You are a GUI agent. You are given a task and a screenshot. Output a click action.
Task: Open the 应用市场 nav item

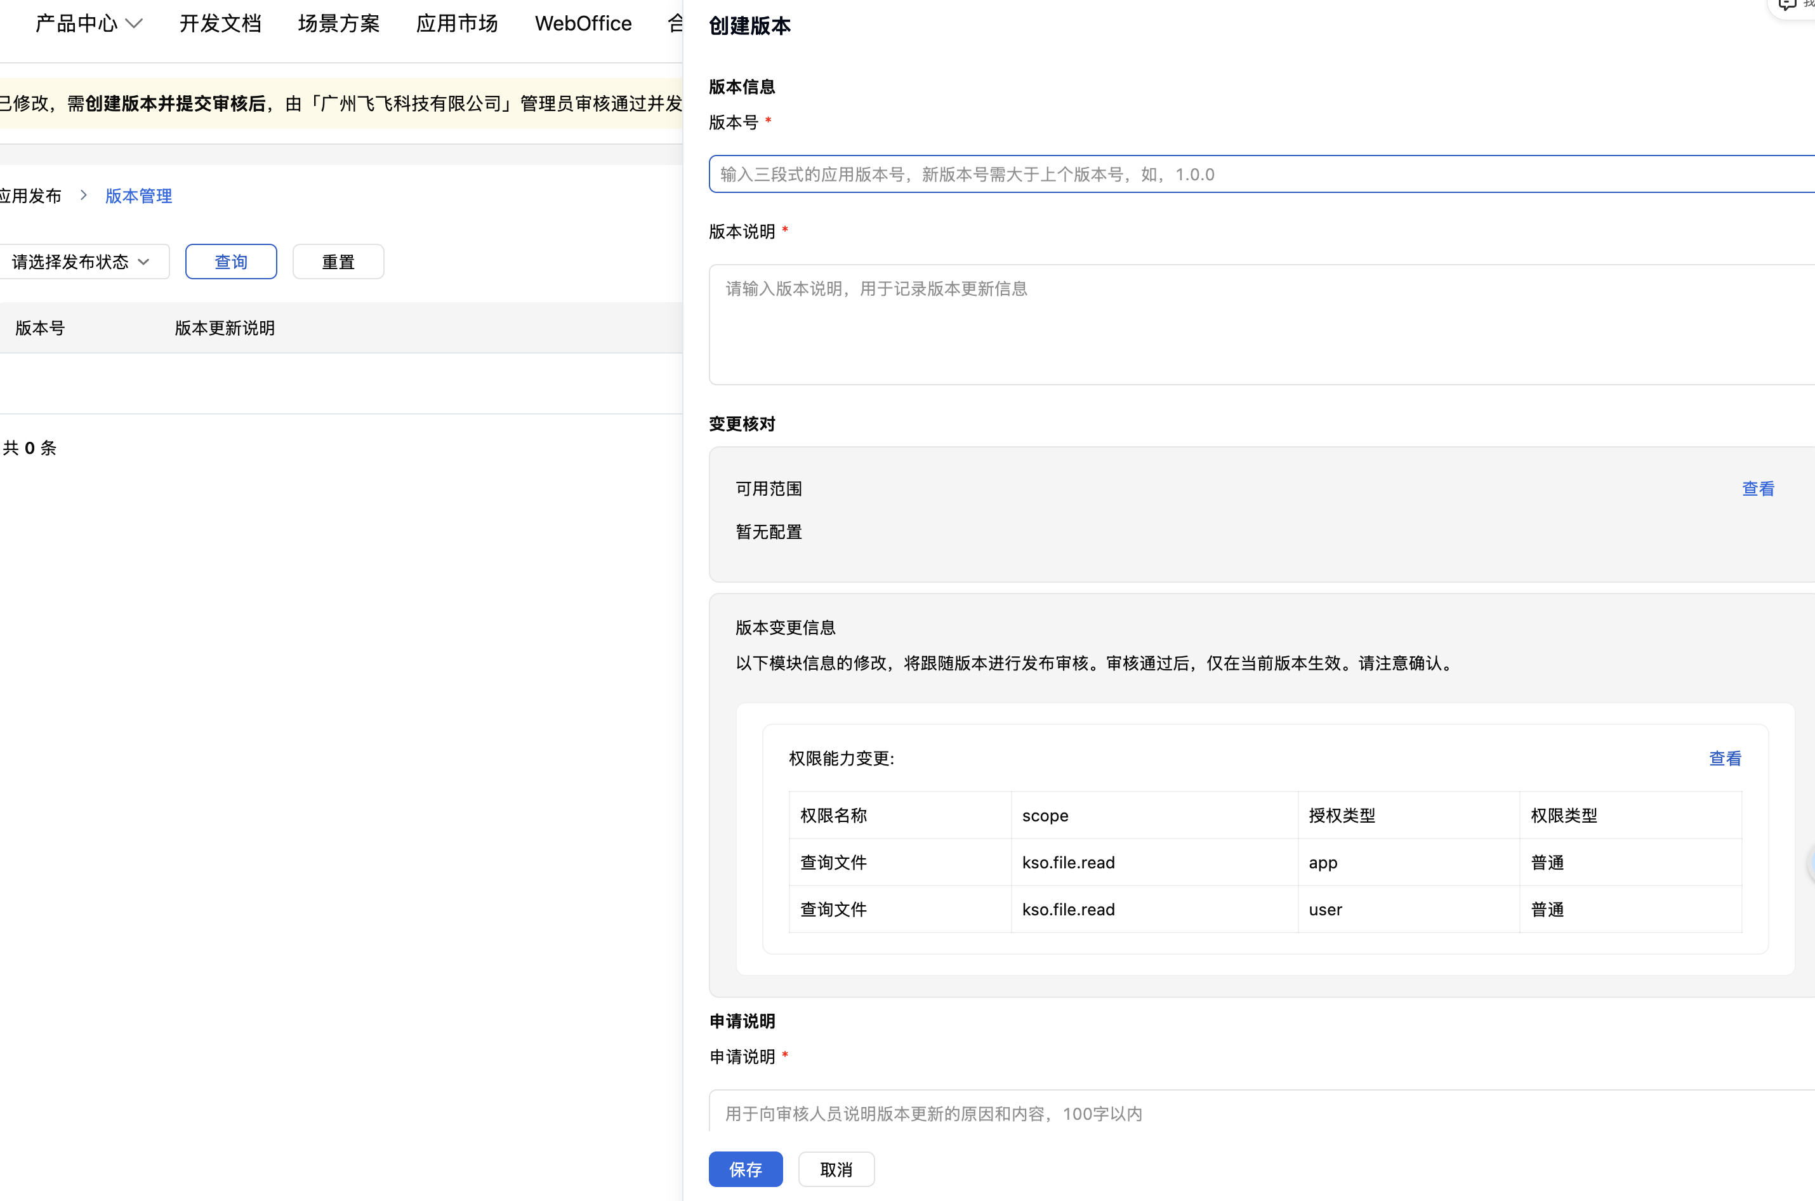(x=457, y=23)
